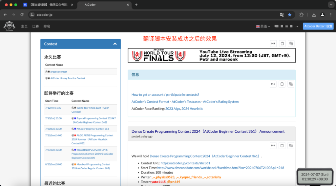Open AtCoder's Rating System link
The image size is (336, 186).
click(x=221, y=102)
